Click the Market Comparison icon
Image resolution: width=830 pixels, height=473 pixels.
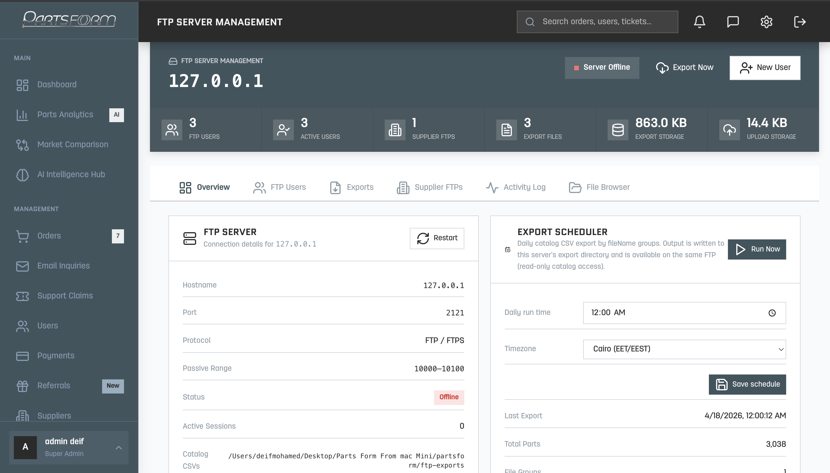pyautogui.click(x=22, y=145)
